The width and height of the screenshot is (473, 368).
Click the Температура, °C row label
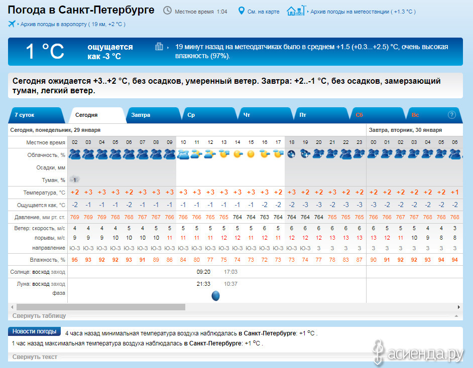click(44, 193)
